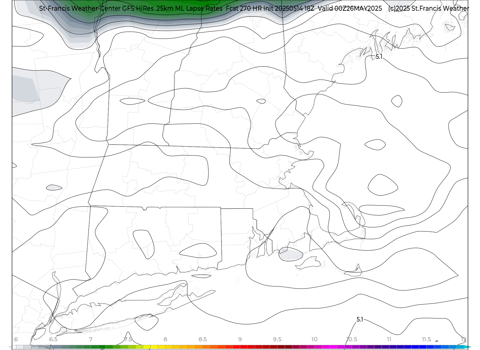The height and width of the screenshot is (350, 480).
Task: Click the '(c)2025 St.Francis Weather' copyright text
Action: [428, 8]
